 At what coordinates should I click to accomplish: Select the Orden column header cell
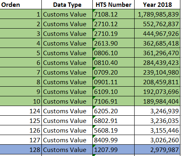[20, 4]
